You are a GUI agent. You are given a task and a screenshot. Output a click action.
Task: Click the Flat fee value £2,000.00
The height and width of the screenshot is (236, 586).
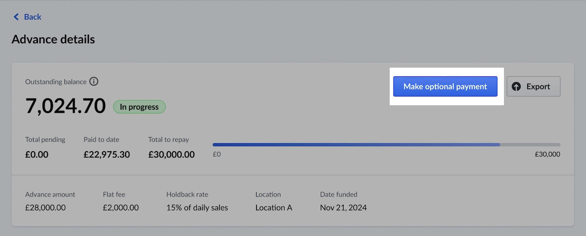pos(121,208)
